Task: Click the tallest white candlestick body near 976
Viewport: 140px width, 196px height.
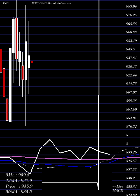Action: [x=13, y=36]
